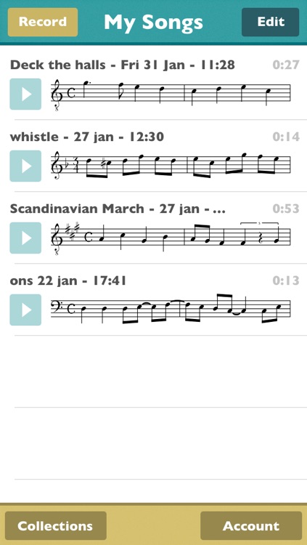Click the 0:13 duration label
The image size is (307, 545).
(285, 280)
